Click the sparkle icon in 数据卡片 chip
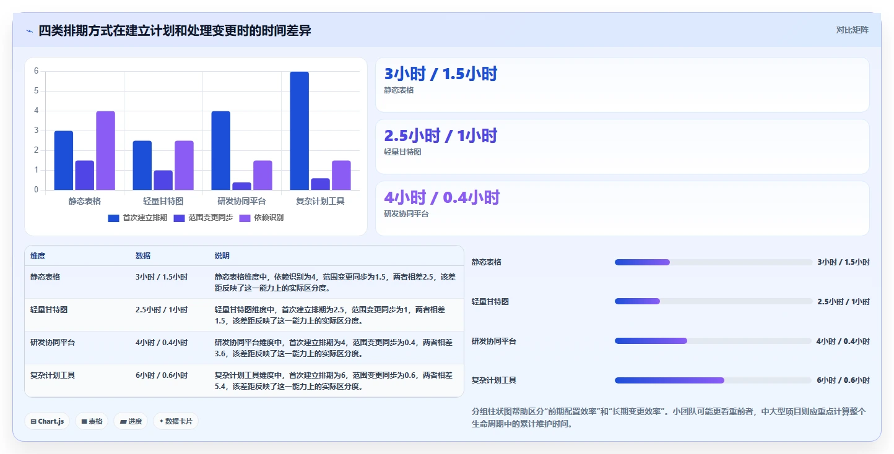The height and width of the screenshot is (454, 894). click(162, 421)
